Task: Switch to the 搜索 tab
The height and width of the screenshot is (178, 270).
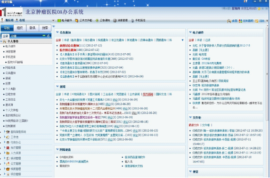Action: click(x=45, y=28)
